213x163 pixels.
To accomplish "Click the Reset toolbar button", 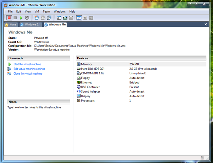I will (x=27, y=18).
